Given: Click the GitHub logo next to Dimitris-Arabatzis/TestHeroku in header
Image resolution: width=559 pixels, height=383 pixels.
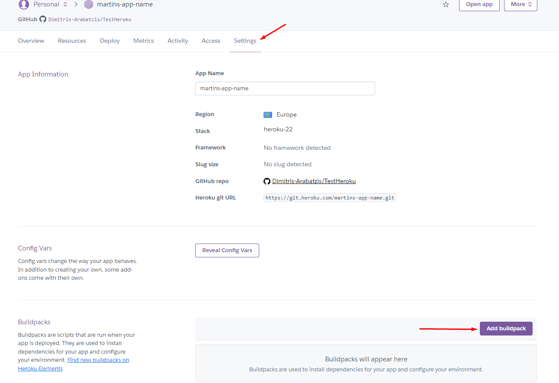Looking at the screenshot, I should pyautogui.click(x=43, y=19).
